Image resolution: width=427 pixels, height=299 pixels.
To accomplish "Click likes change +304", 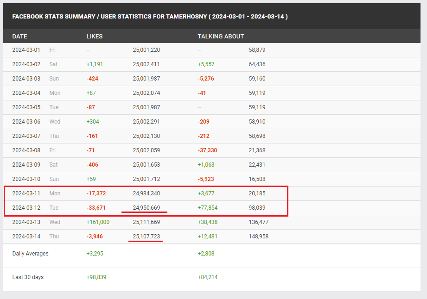I will tap(93, 122).
